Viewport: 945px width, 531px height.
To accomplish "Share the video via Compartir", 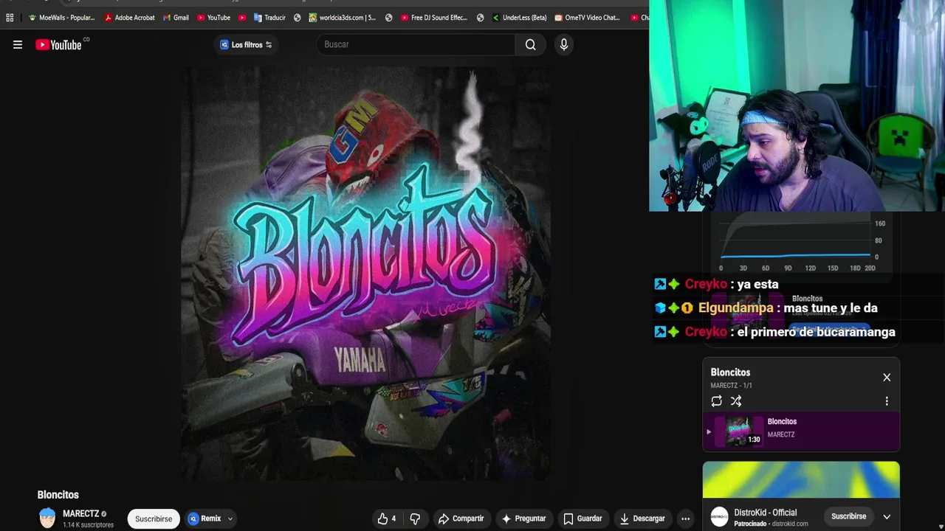I will tap(461, 518).
